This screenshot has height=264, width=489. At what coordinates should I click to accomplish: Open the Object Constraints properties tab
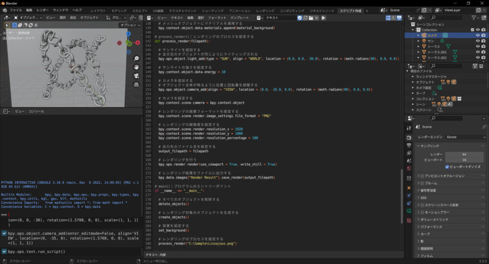(x=409, y=203)
